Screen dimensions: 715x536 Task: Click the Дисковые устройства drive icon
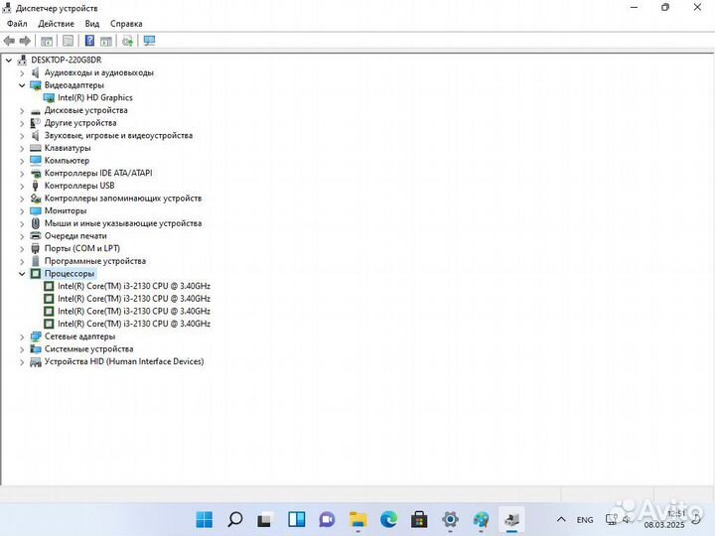[x=36, y=111]
